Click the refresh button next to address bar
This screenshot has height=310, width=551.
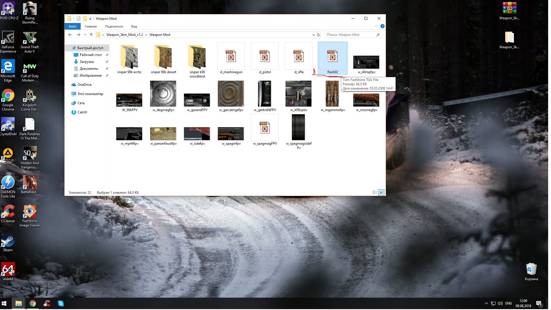(318, 35)
